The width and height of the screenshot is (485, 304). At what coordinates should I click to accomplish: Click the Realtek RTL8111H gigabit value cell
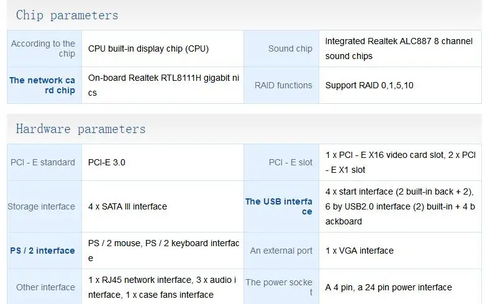tap(162, 85)
